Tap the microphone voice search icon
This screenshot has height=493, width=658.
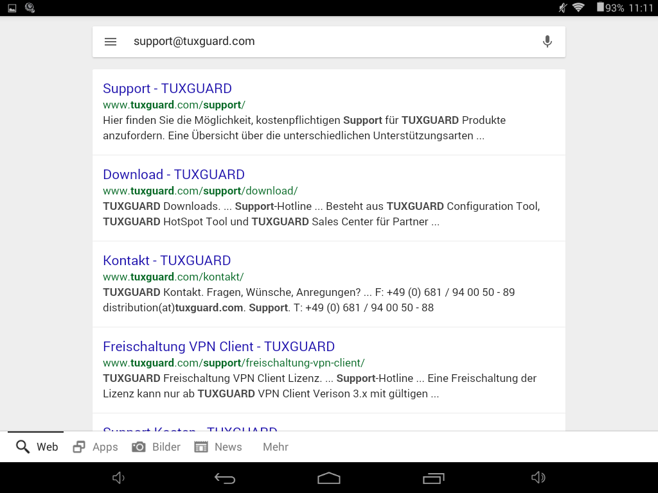[547, 42]
